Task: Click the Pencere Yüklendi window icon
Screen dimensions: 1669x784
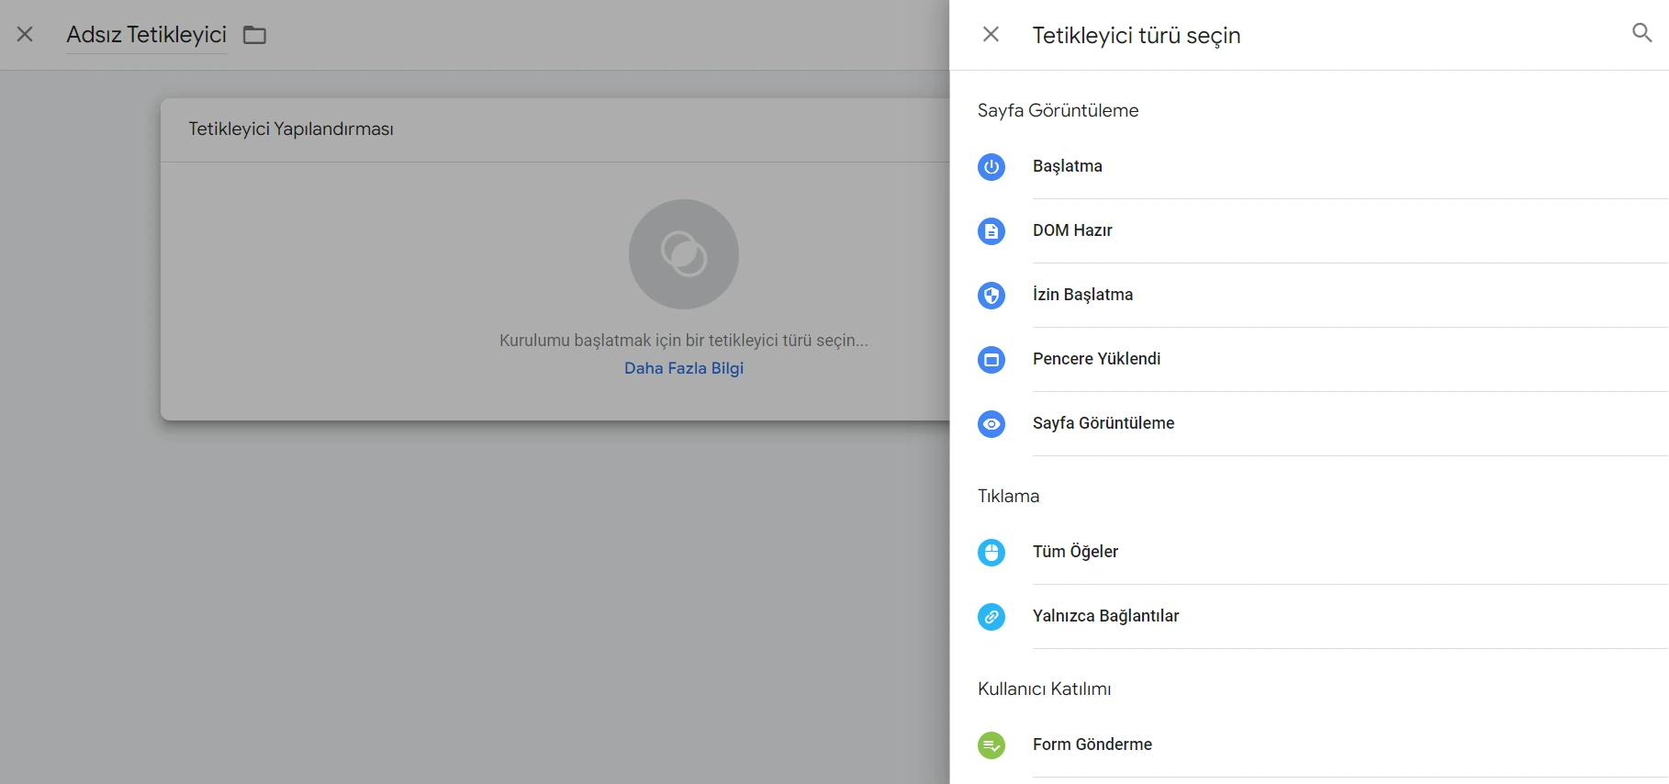Action: pyautogui.click(x=991, y=360)
